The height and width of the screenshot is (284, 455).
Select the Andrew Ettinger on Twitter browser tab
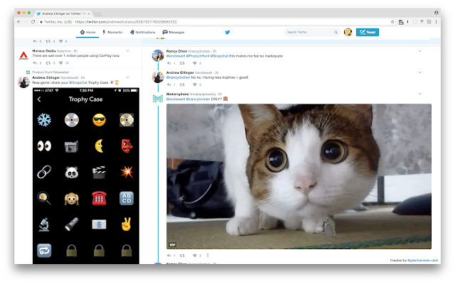point(63,13)
